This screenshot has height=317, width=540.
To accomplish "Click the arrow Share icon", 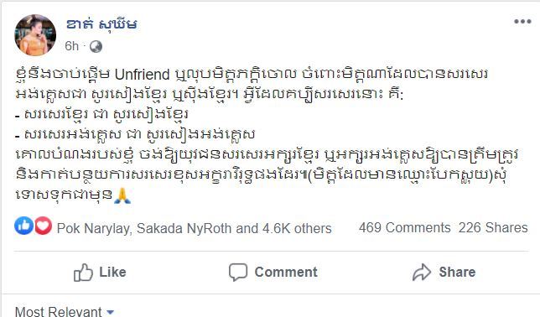I will 422,273.
